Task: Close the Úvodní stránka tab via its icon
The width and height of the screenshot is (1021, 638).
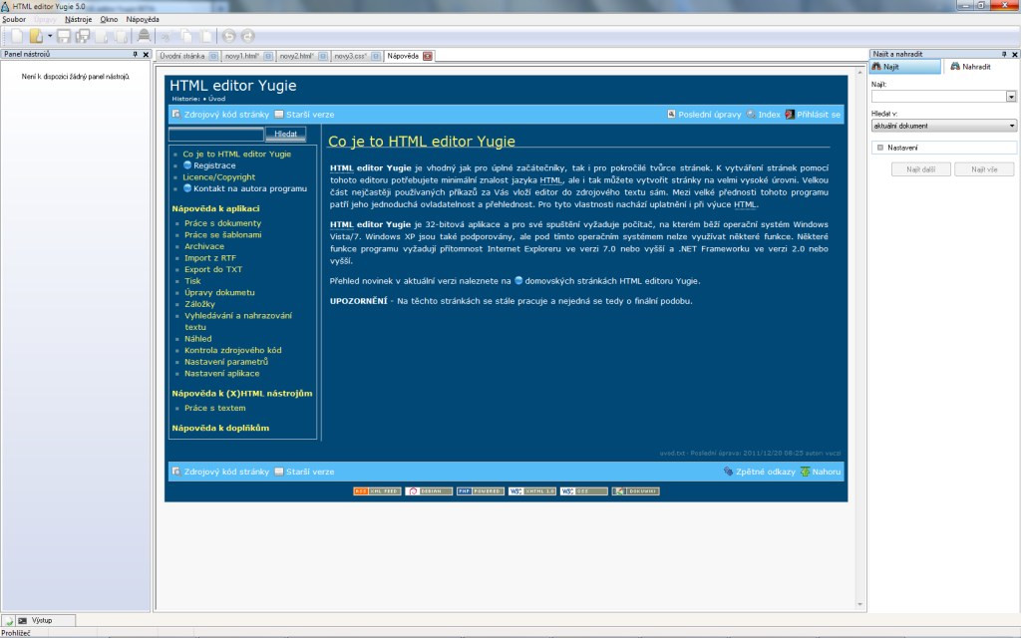Action: pyautogui.click(x=213, y=56)
